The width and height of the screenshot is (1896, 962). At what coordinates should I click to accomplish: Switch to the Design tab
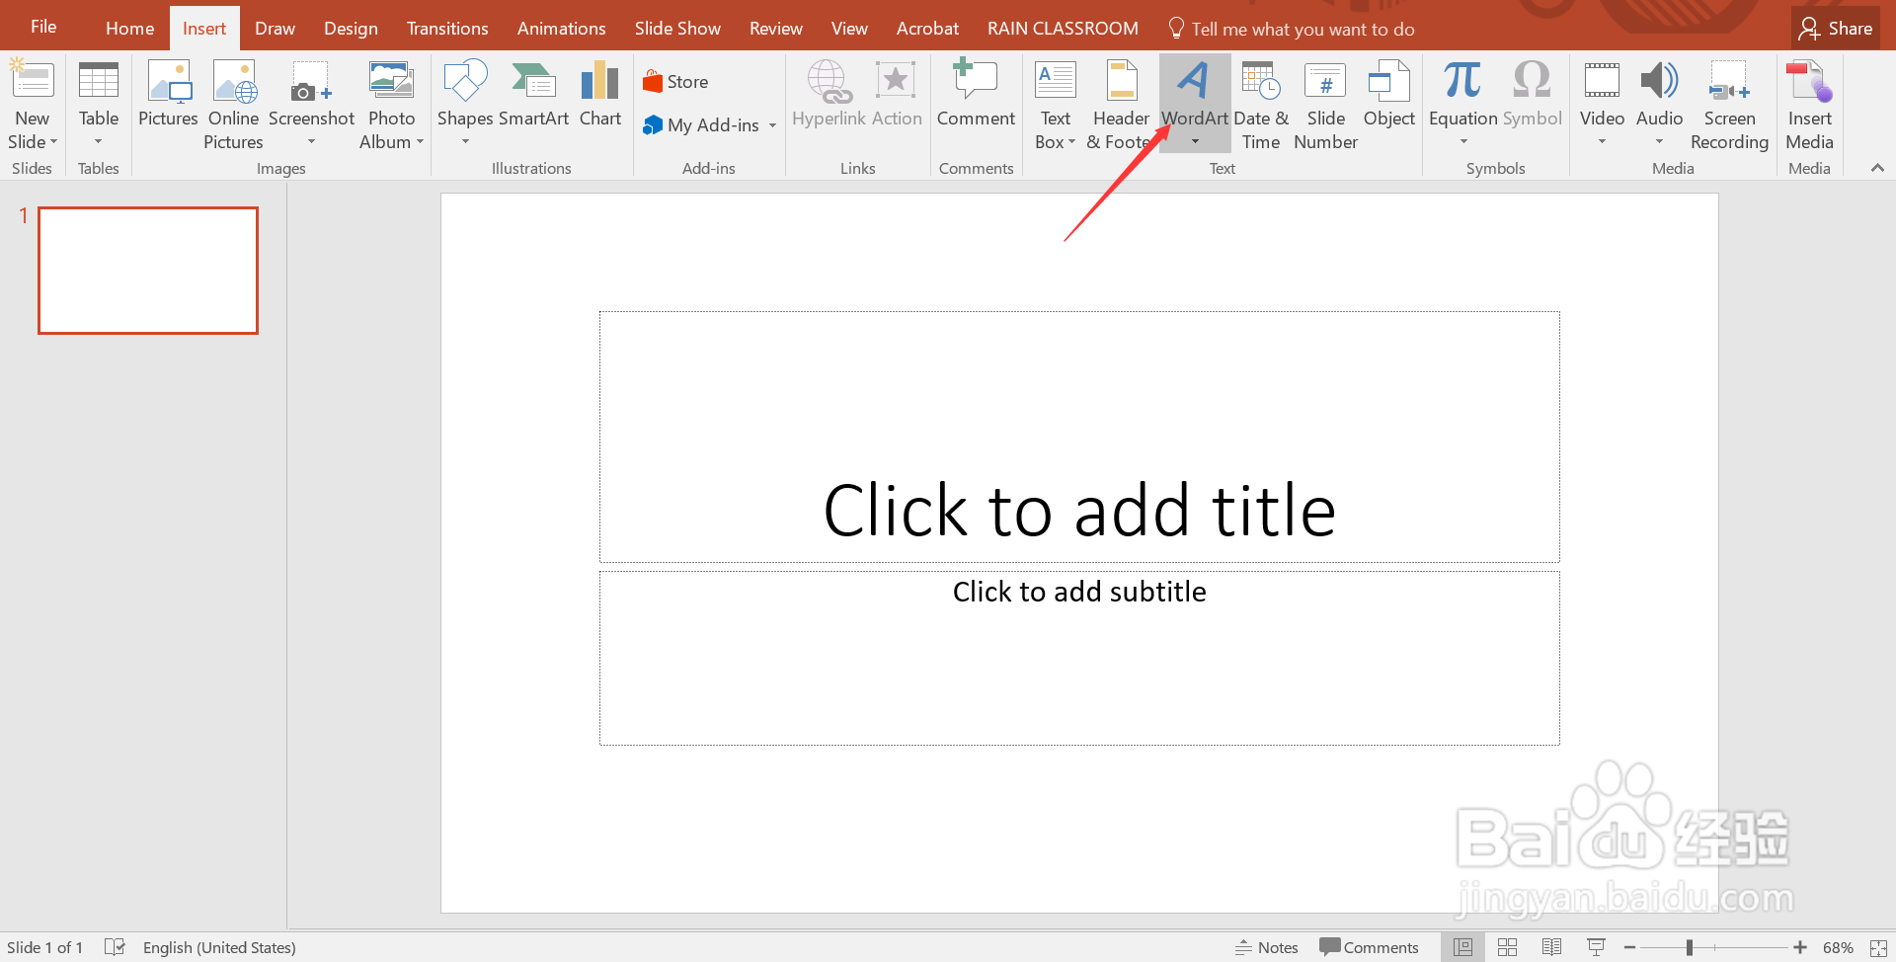tap(351, 29)
